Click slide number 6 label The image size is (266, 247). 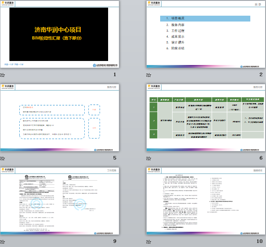coord(261,158)
